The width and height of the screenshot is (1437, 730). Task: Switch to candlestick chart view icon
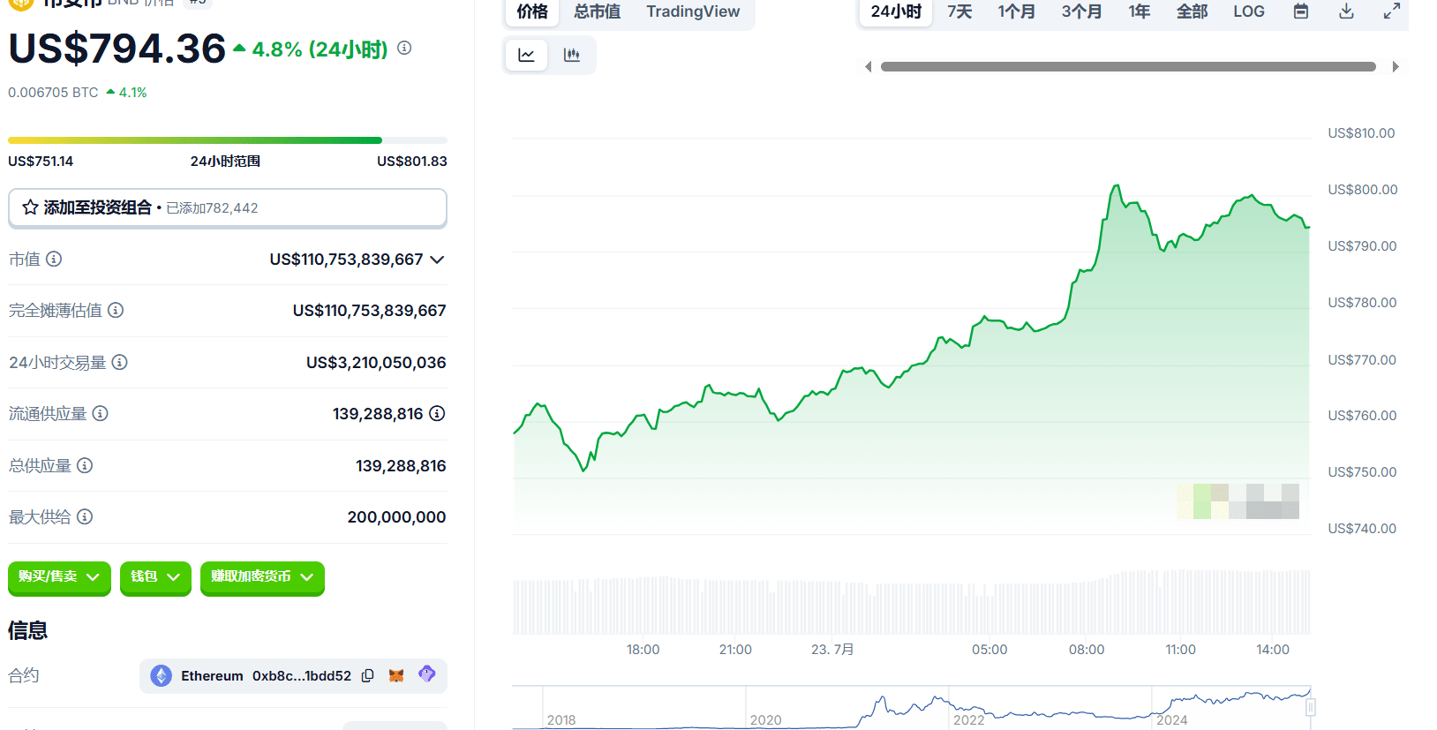[x=572, y=56]
